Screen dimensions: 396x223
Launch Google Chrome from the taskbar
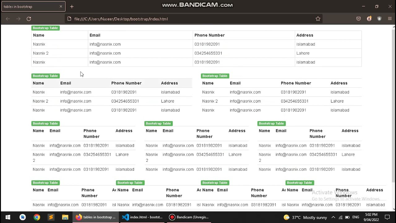tap(37, 217)
